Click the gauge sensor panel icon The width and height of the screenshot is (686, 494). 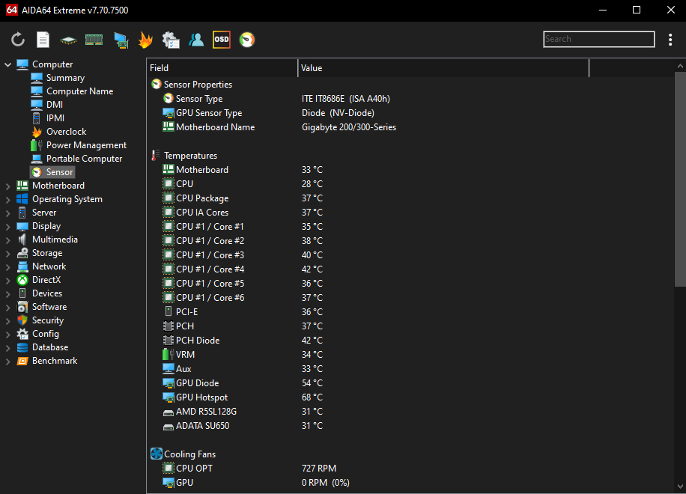[x=246, y=40]
